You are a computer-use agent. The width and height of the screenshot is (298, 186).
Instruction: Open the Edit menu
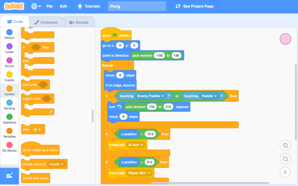pyautogui.click(x=63, y=6)
